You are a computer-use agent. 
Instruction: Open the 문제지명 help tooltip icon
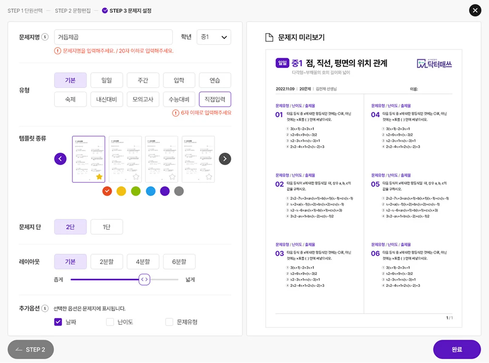point(46,37)
